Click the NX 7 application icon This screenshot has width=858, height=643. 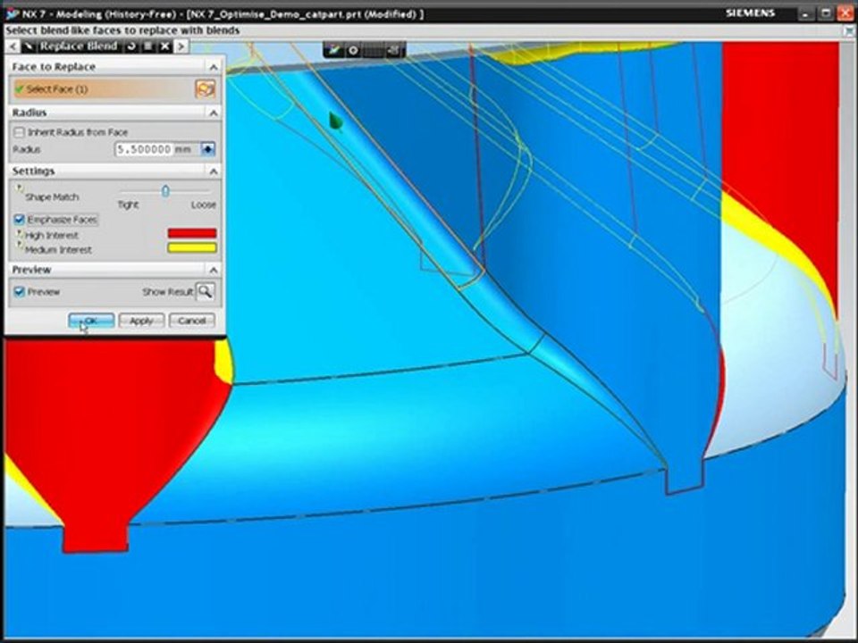coord(12,13)
